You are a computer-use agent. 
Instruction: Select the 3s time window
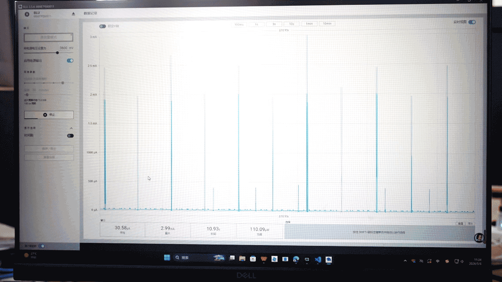click(x=274, y=24)
